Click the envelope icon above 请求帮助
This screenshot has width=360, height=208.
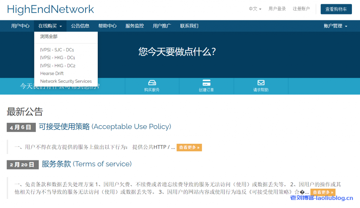(261, 83)
